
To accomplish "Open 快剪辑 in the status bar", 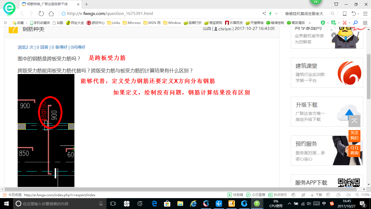I will pos(235,195).
